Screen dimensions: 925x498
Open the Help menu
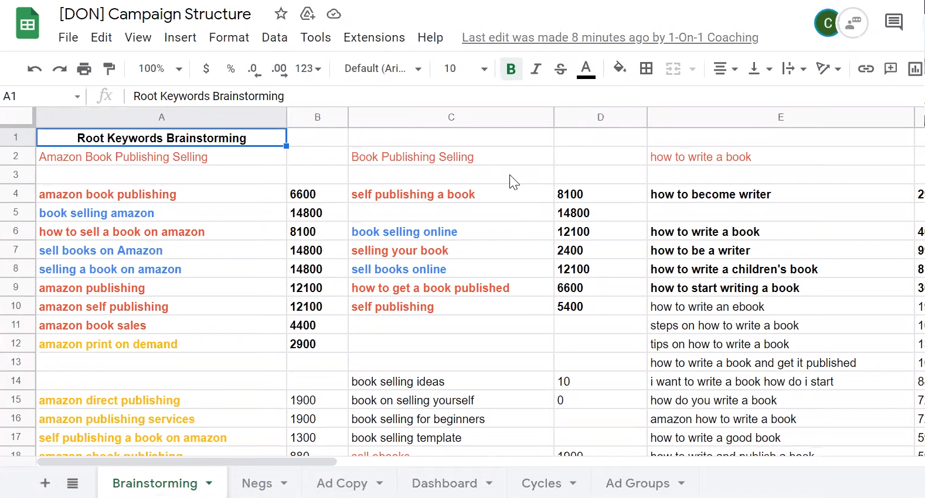(x=430, y=37)
